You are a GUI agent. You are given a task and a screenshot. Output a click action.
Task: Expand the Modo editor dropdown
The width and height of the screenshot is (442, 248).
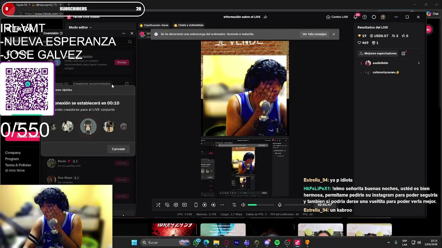80,27
